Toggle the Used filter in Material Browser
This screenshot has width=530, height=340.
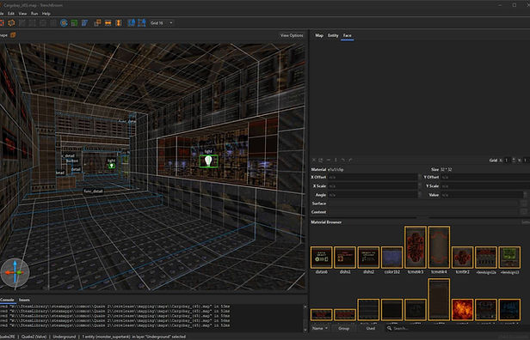tap(371, 328)
